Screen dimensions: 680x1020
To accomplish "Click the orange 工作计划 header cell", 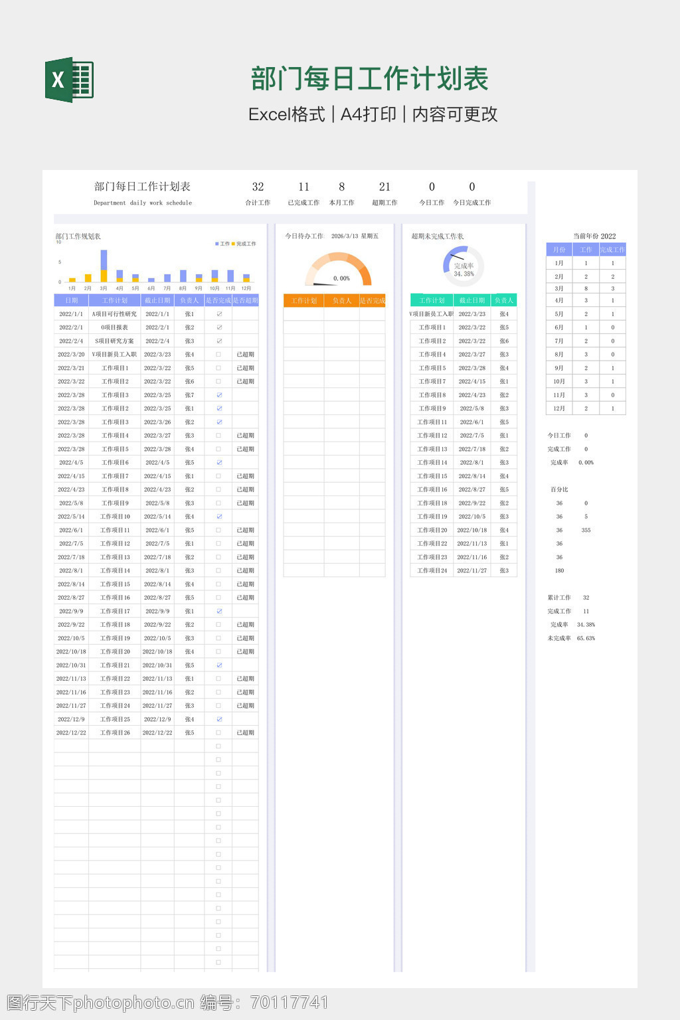I will (x=303, y=301).
